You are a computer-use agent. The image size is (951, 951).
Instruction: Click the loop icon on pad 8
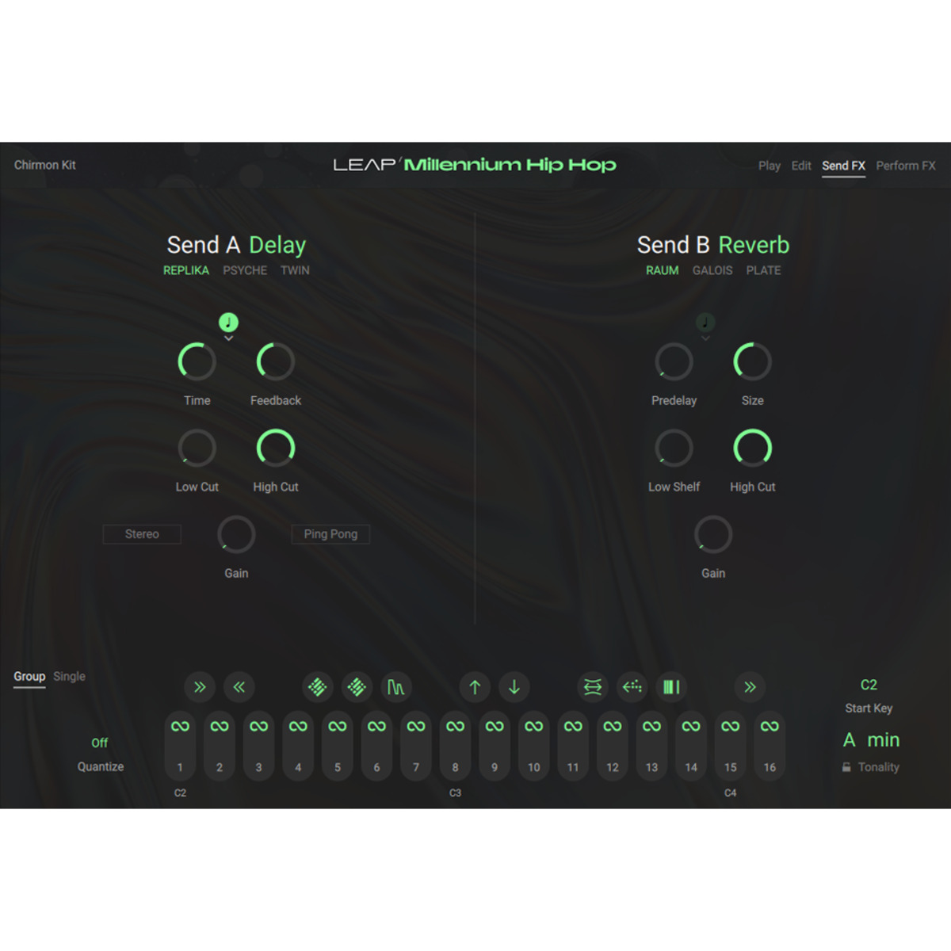click(455, 726)
